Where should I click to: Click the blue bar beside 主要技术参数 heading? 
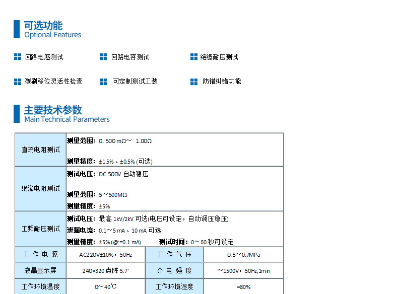point(16,114)
